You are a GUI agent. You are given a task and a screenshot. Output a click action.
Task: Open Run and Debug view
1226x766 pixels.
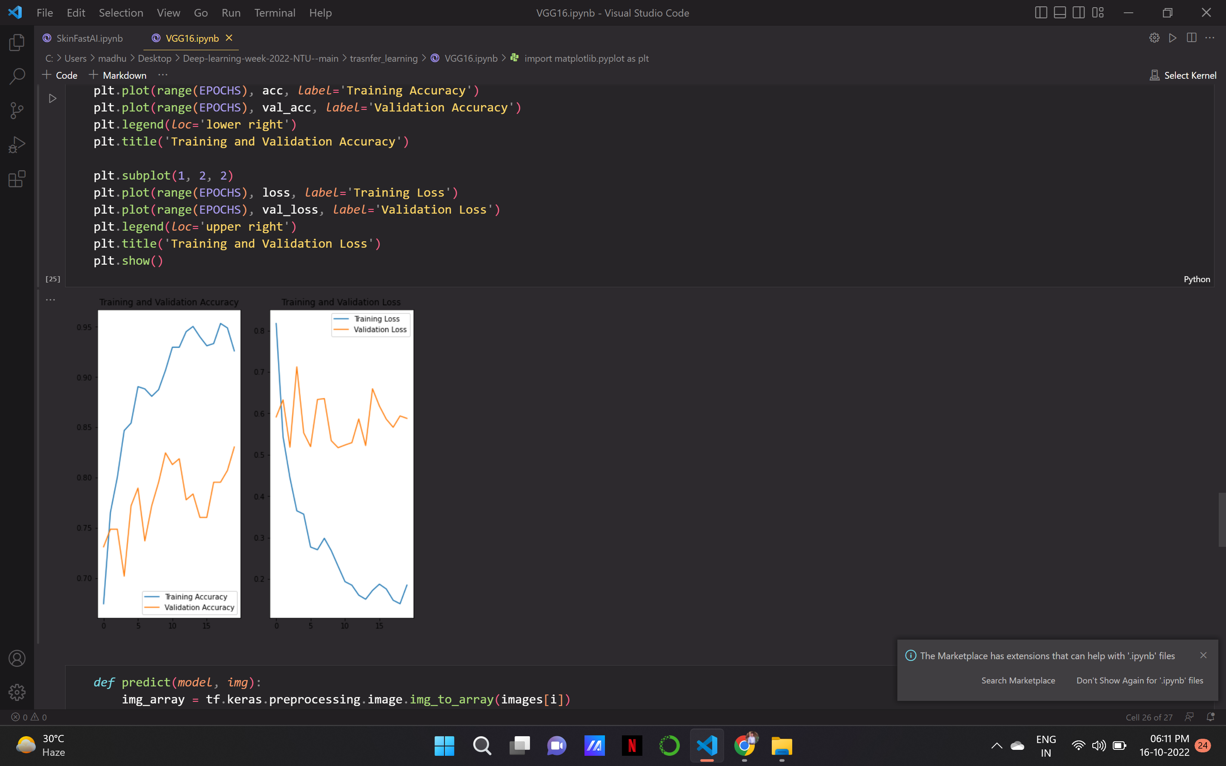pyautogui.click(x=17, y=145)
